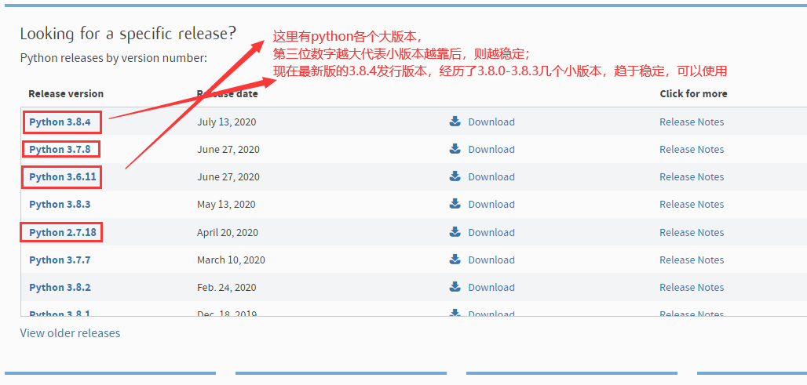Image resolution: width=807 pixels, height=385 pixels.
Task: Click the download icon for Python 3.8.2
Action: [455, 287]
